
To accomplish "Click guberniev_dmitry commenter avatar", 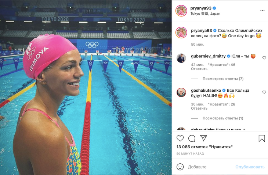I will [x=181, y=58].
